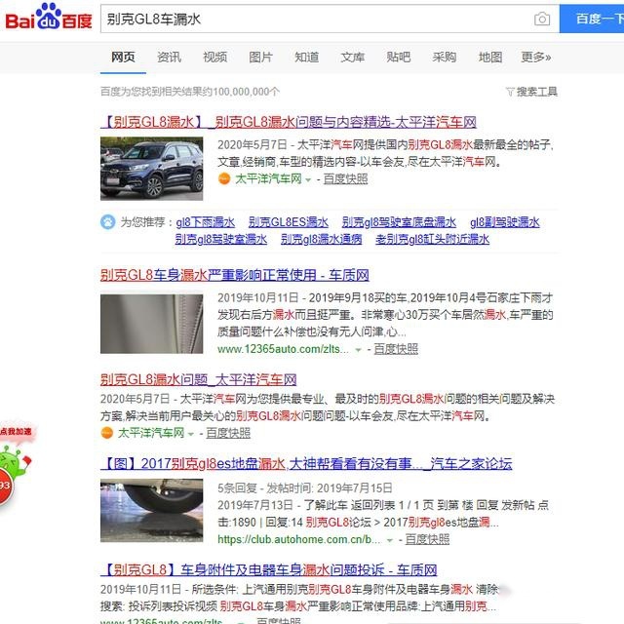Open 百度快照 next to club.autohome.com.cn
This screenshot has height=624, width=624.
coord(427,539)
